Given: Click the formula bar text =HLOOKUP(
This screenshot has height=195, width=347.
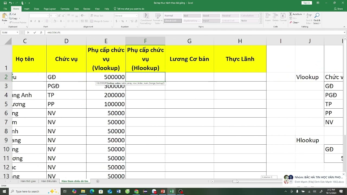Looking at the screenshot, I should point(54,32).
